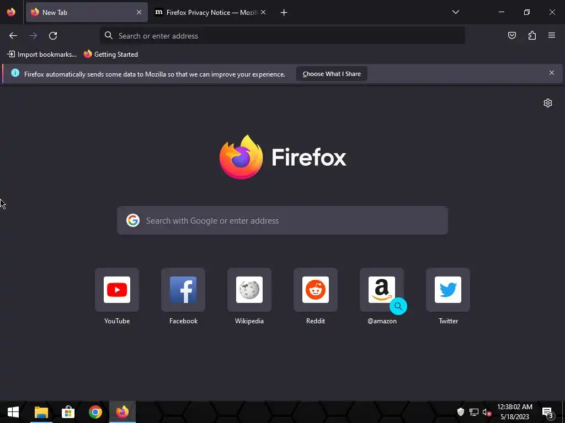Open Microsoft Store from taskbar
Image resolution: width=565 pixels, height=423 pixels.
pos(68,412)
